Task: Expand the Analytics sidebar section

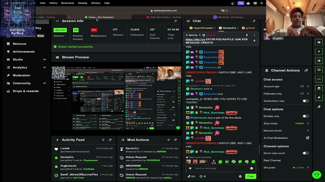Action: (x=44, y=67)
